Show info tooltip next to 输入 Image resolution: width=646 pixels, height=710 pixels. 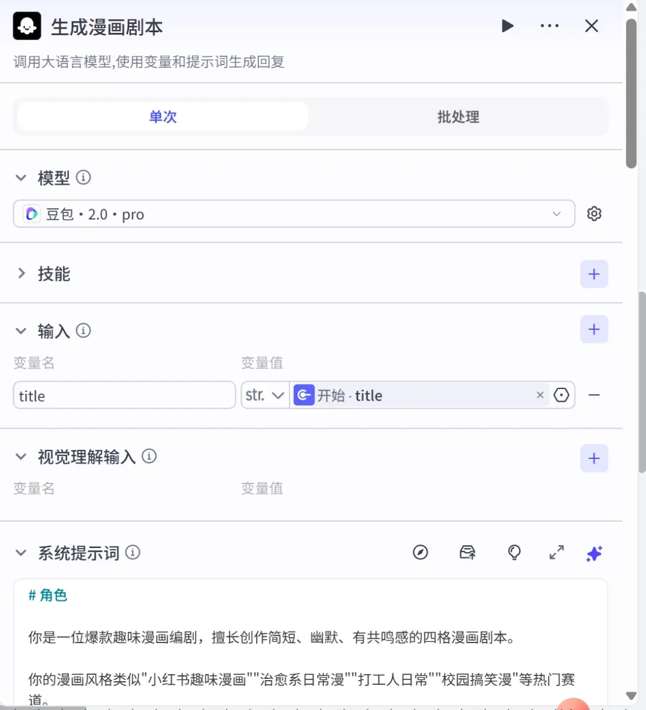click(x=83, y=330)
